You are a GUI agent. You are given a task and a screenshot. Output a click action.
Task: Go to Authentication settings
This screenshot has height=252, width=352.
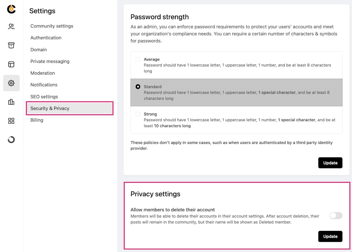(x=46, y=38)
